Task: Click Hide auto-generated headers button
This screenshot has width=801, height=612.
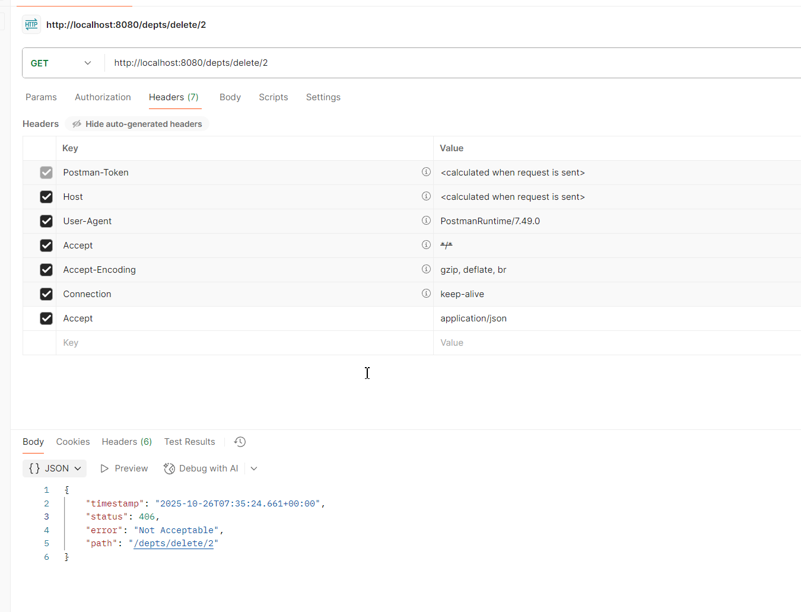Action: click(137, 124)
